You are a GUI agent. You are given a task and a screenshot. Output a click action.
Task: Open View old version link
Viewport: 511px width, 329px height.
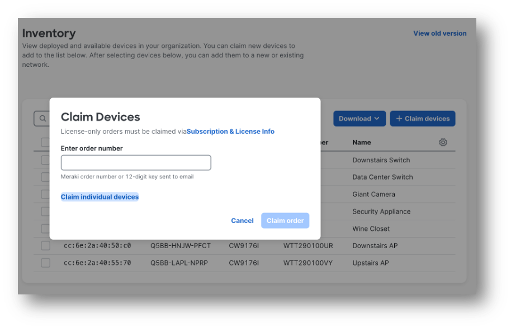[x=440, y=33]
